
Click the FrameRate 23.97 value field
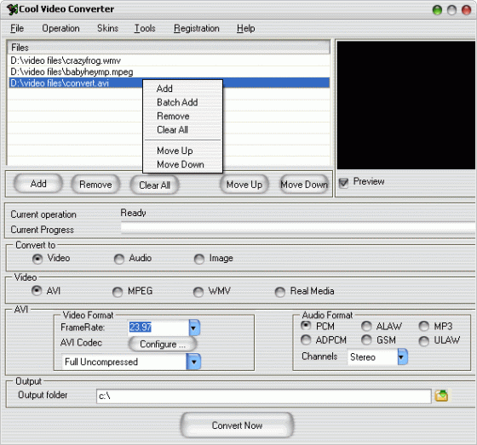pyautogui.click(x=158, y=328)
